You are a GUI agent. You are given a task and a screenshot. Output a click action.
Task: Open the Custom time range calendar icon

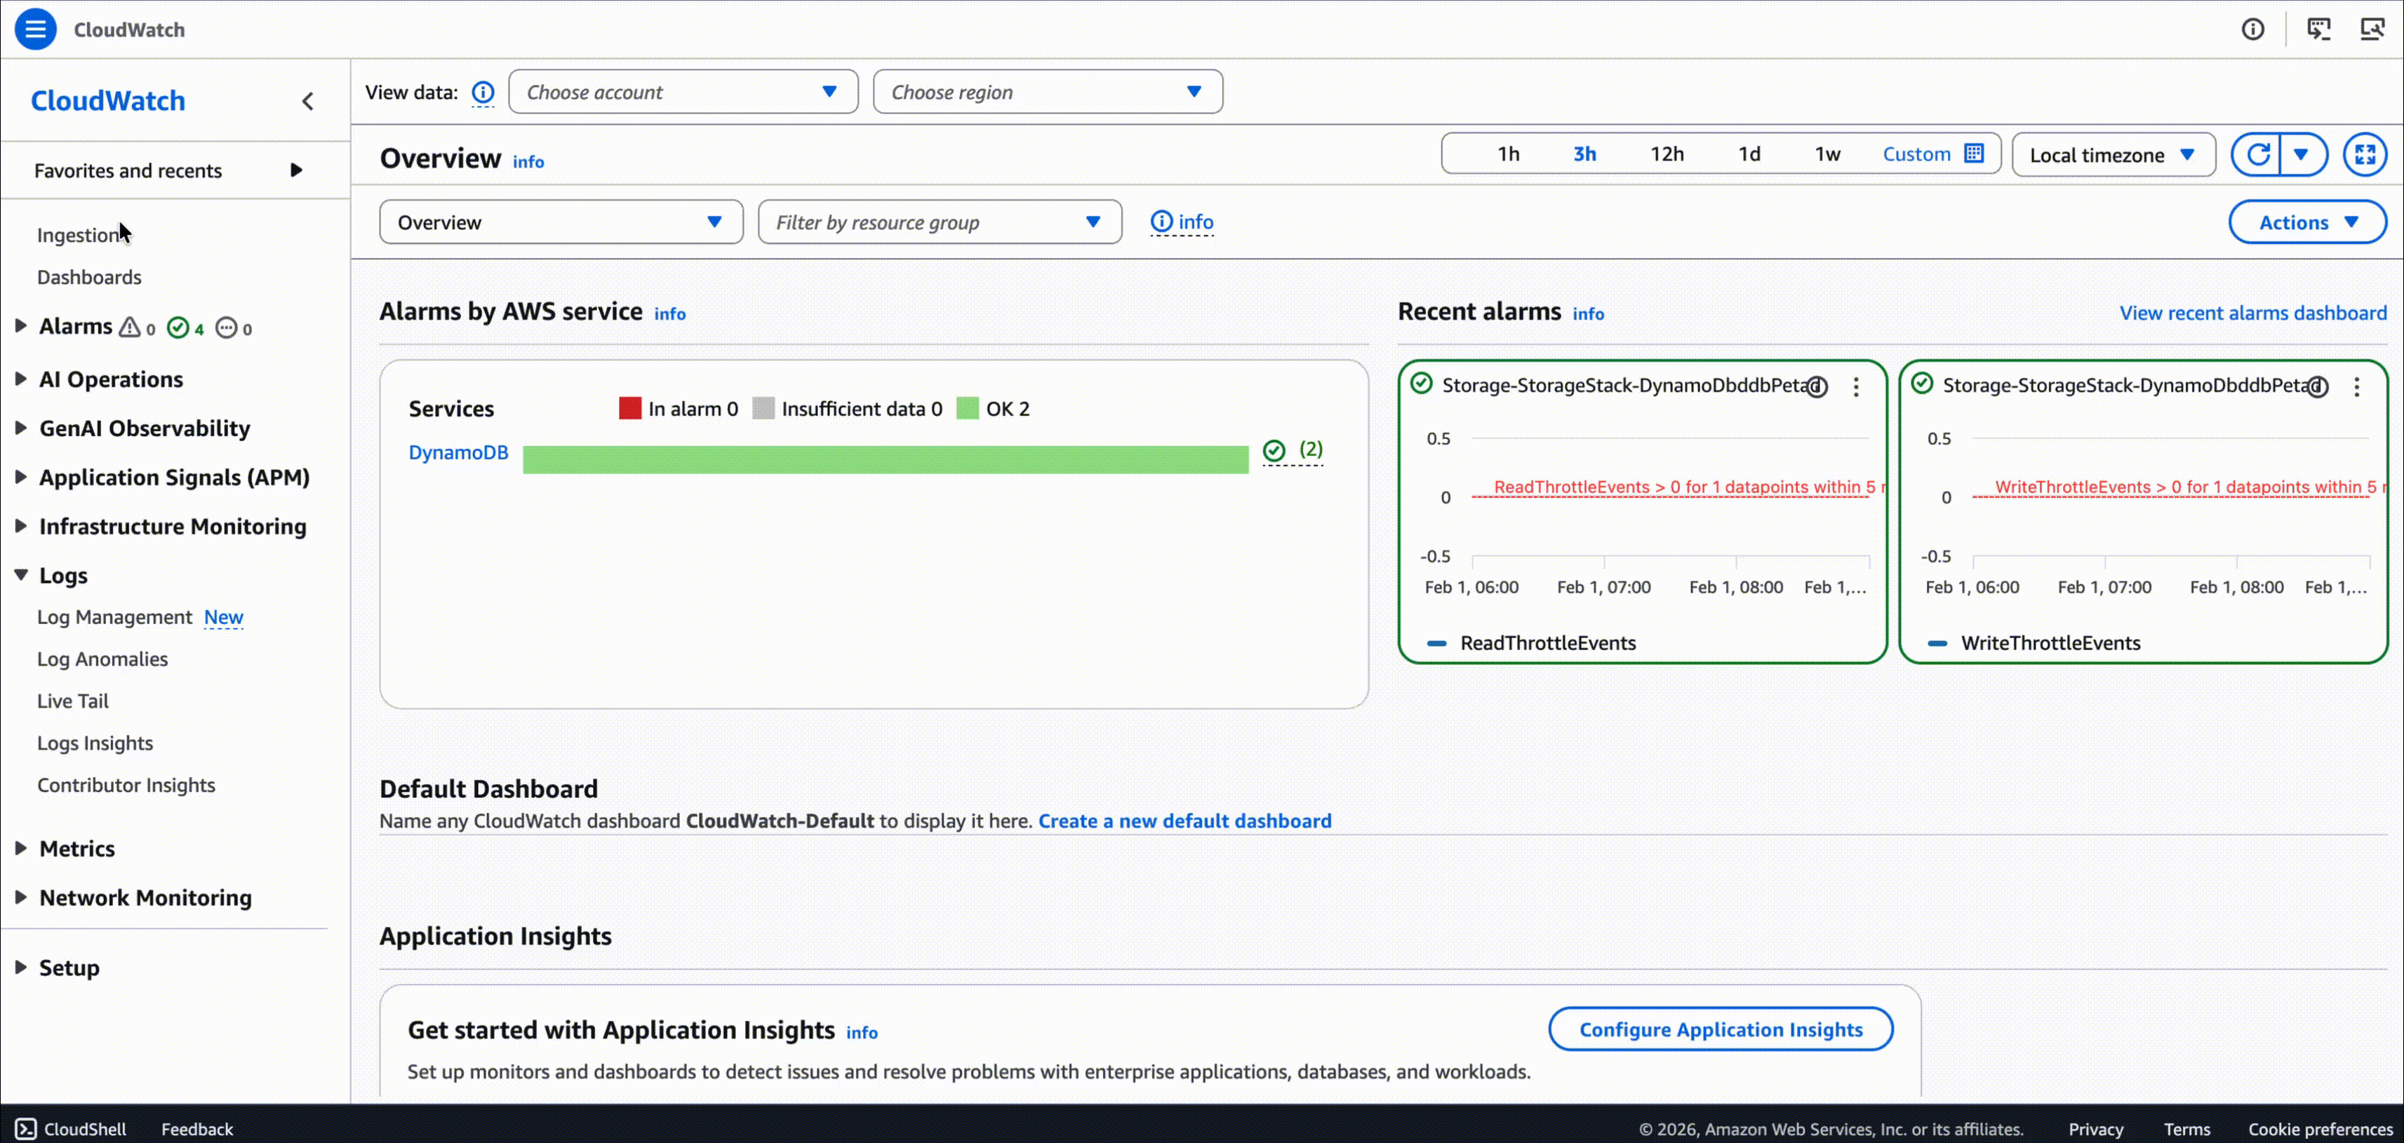click(x=1974, y=153)
